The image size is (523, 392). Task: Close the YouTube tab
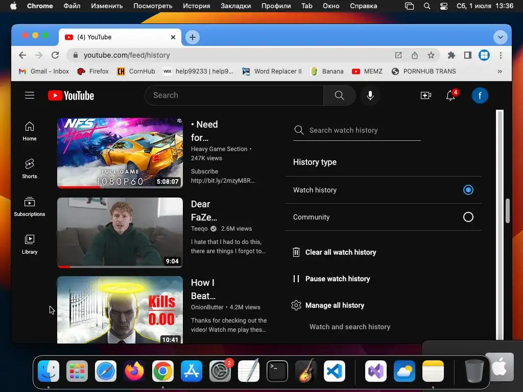click(x=173, y=37)
